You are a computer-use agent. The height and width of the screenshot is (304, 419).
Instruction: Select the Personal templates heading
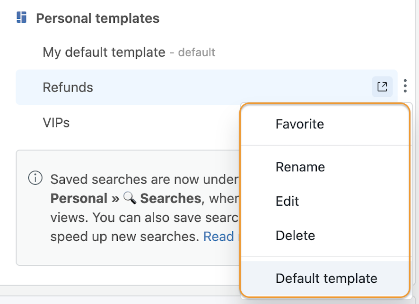click(x=98, y=18)
